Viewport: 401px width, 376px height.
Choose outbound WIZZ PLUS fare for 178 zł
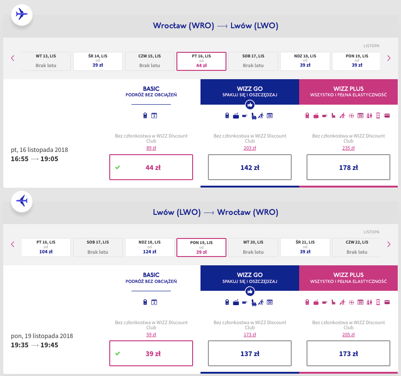349,167
